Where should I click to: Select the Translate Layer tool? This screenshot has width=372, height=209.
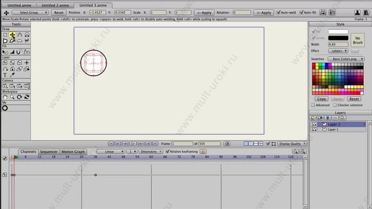(x=5, y=63)
